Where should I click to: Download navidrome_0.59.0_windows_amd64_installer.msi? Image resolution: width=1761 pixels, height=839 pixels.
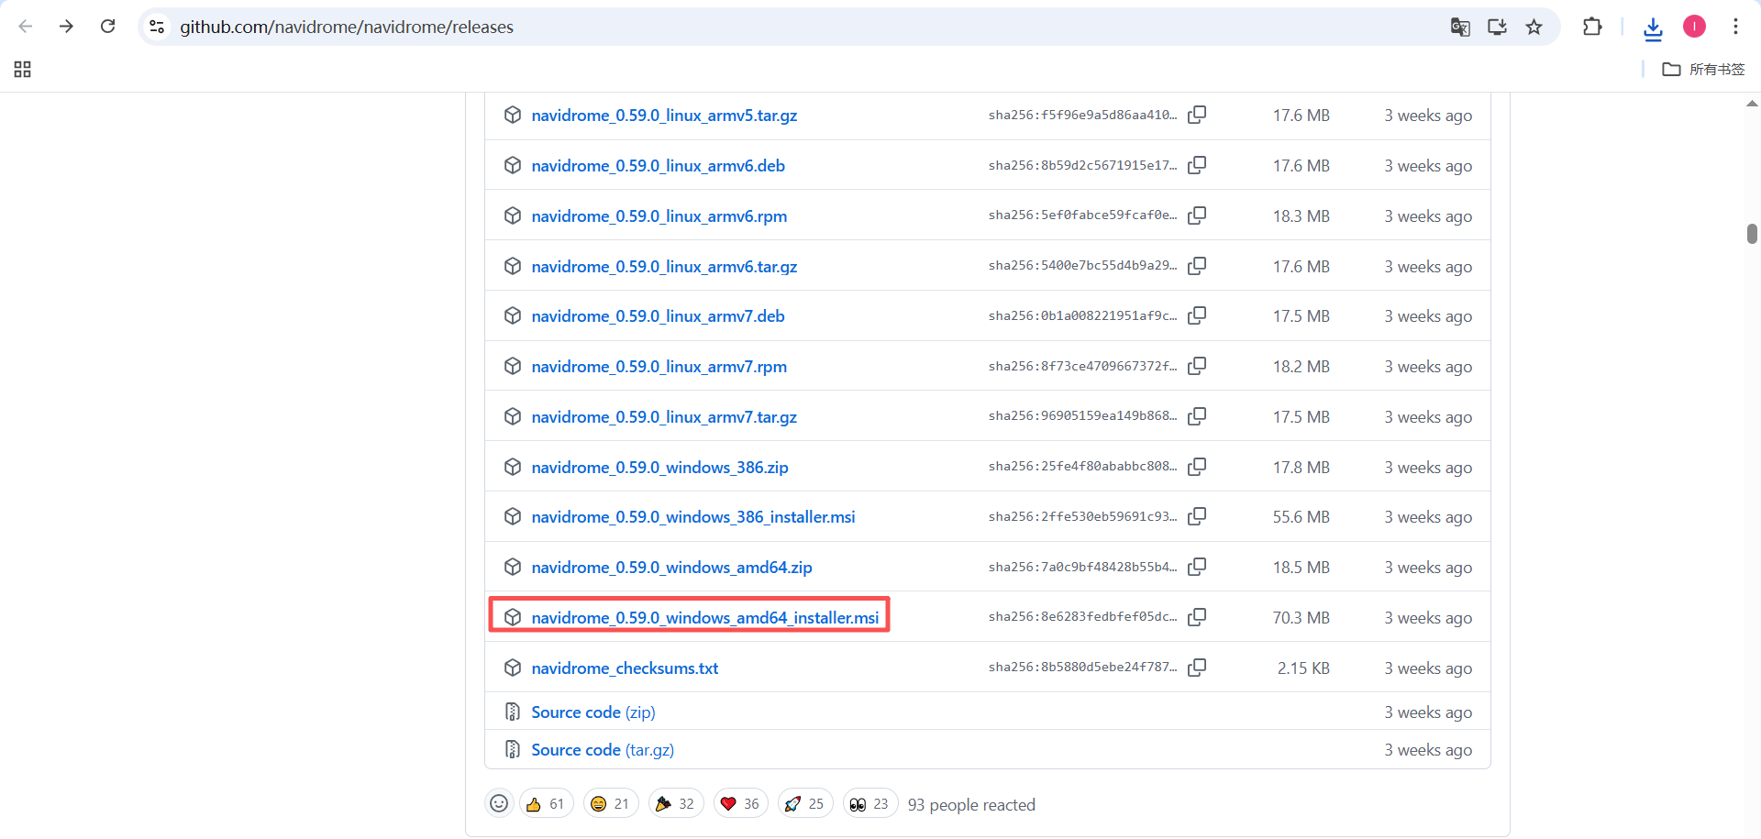(705, 618)
